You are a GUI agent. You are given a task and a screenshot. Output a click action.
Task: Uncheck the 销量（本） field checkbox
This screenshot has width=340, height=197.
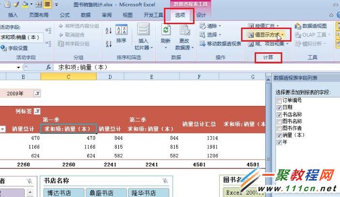pos(279,136)
